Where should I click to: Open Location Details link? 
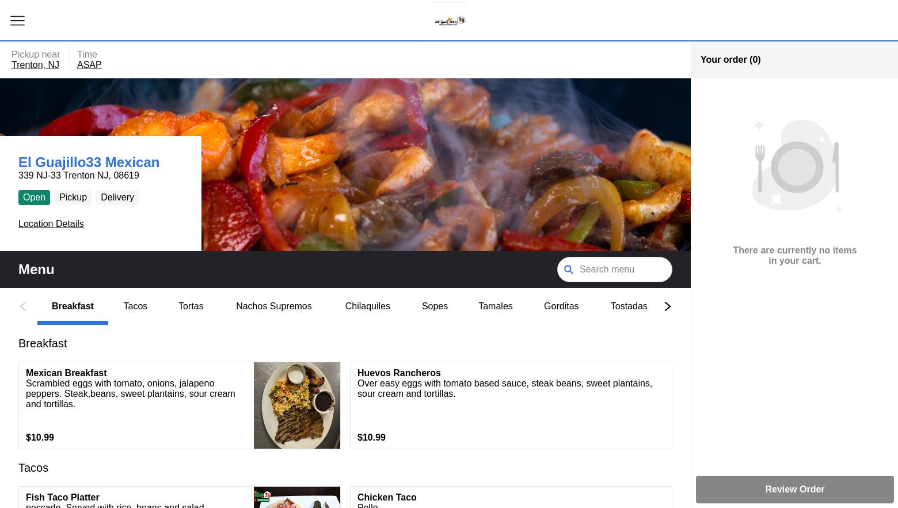(x=51, y=224)
